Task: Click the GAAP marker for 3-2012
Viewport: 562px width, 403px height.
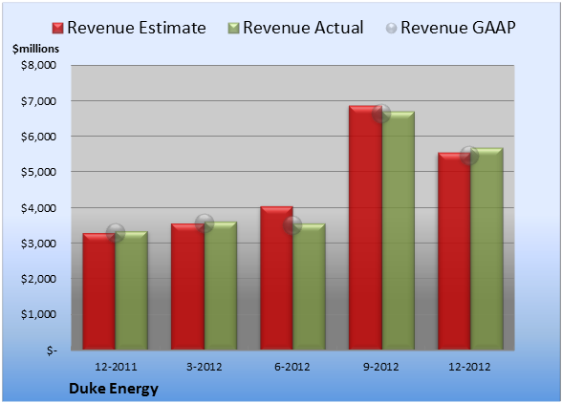Action: coord(205,223)
